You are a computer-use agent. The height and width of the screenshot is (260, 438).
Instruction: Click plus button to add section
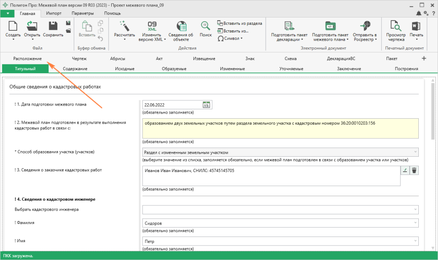(x=424, y=58)
